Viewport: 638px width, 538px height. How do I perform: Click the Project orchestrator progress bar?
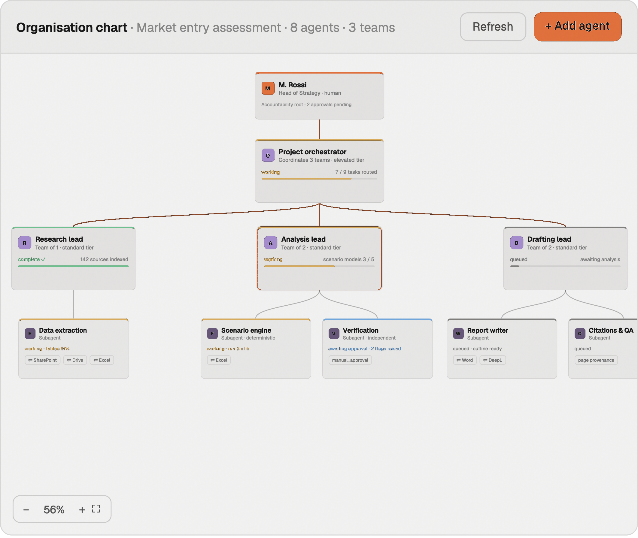pyautogui.click(x=319, y=179)
